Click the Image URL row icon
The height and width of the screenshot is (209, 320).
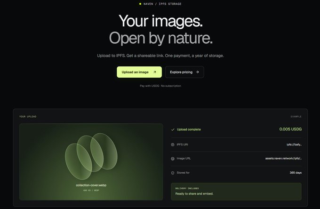[x=173, y=159]
